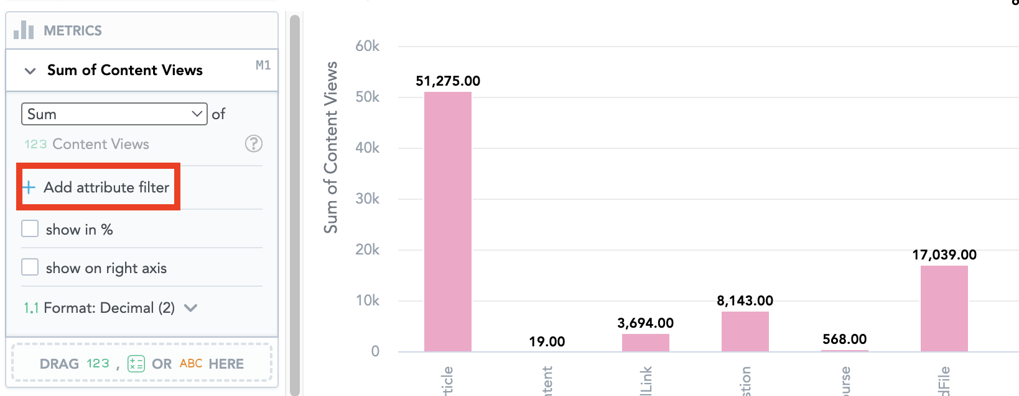Click the help question mark icon
This screenshot has height=396, width=1019.
click(x=253, y=144)
